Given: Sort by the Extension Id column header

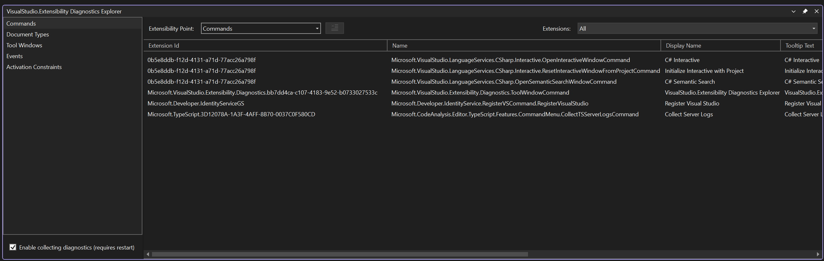Looking at the screenshot, I should (266, 45).
